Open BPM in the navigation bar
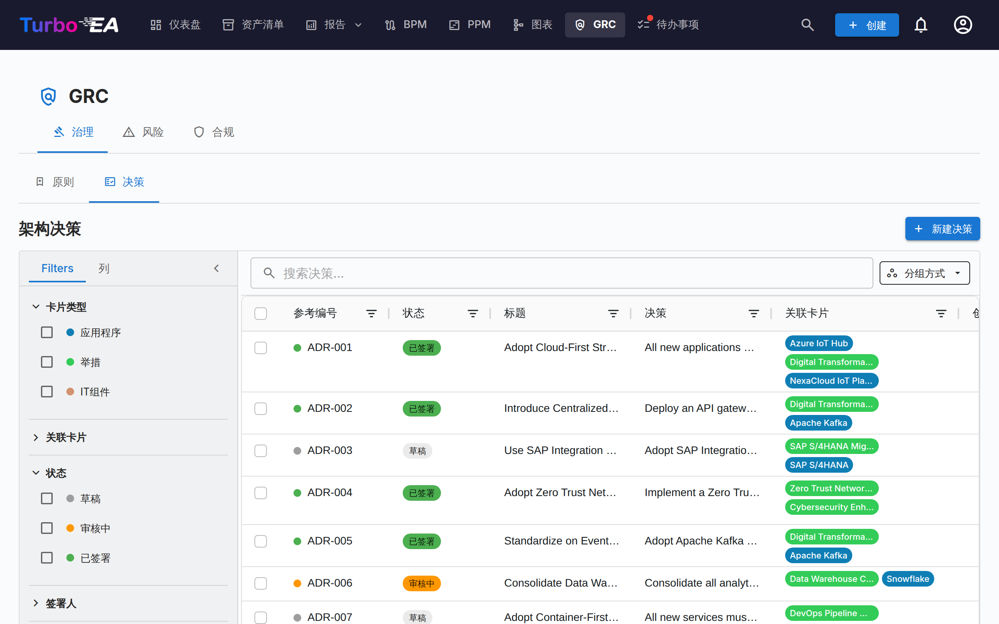The image size is (999, 624). [405, 25]
